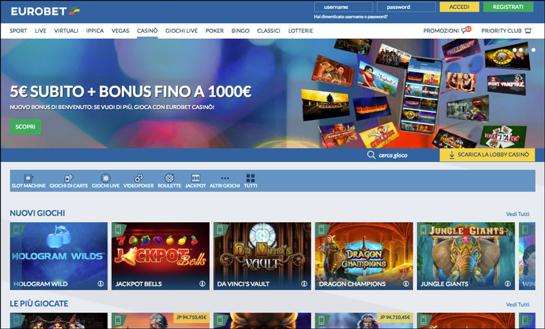Click mobile badge on Jungle Giants
This screenshot has width=545, height=329.
[x=423, y=230]
